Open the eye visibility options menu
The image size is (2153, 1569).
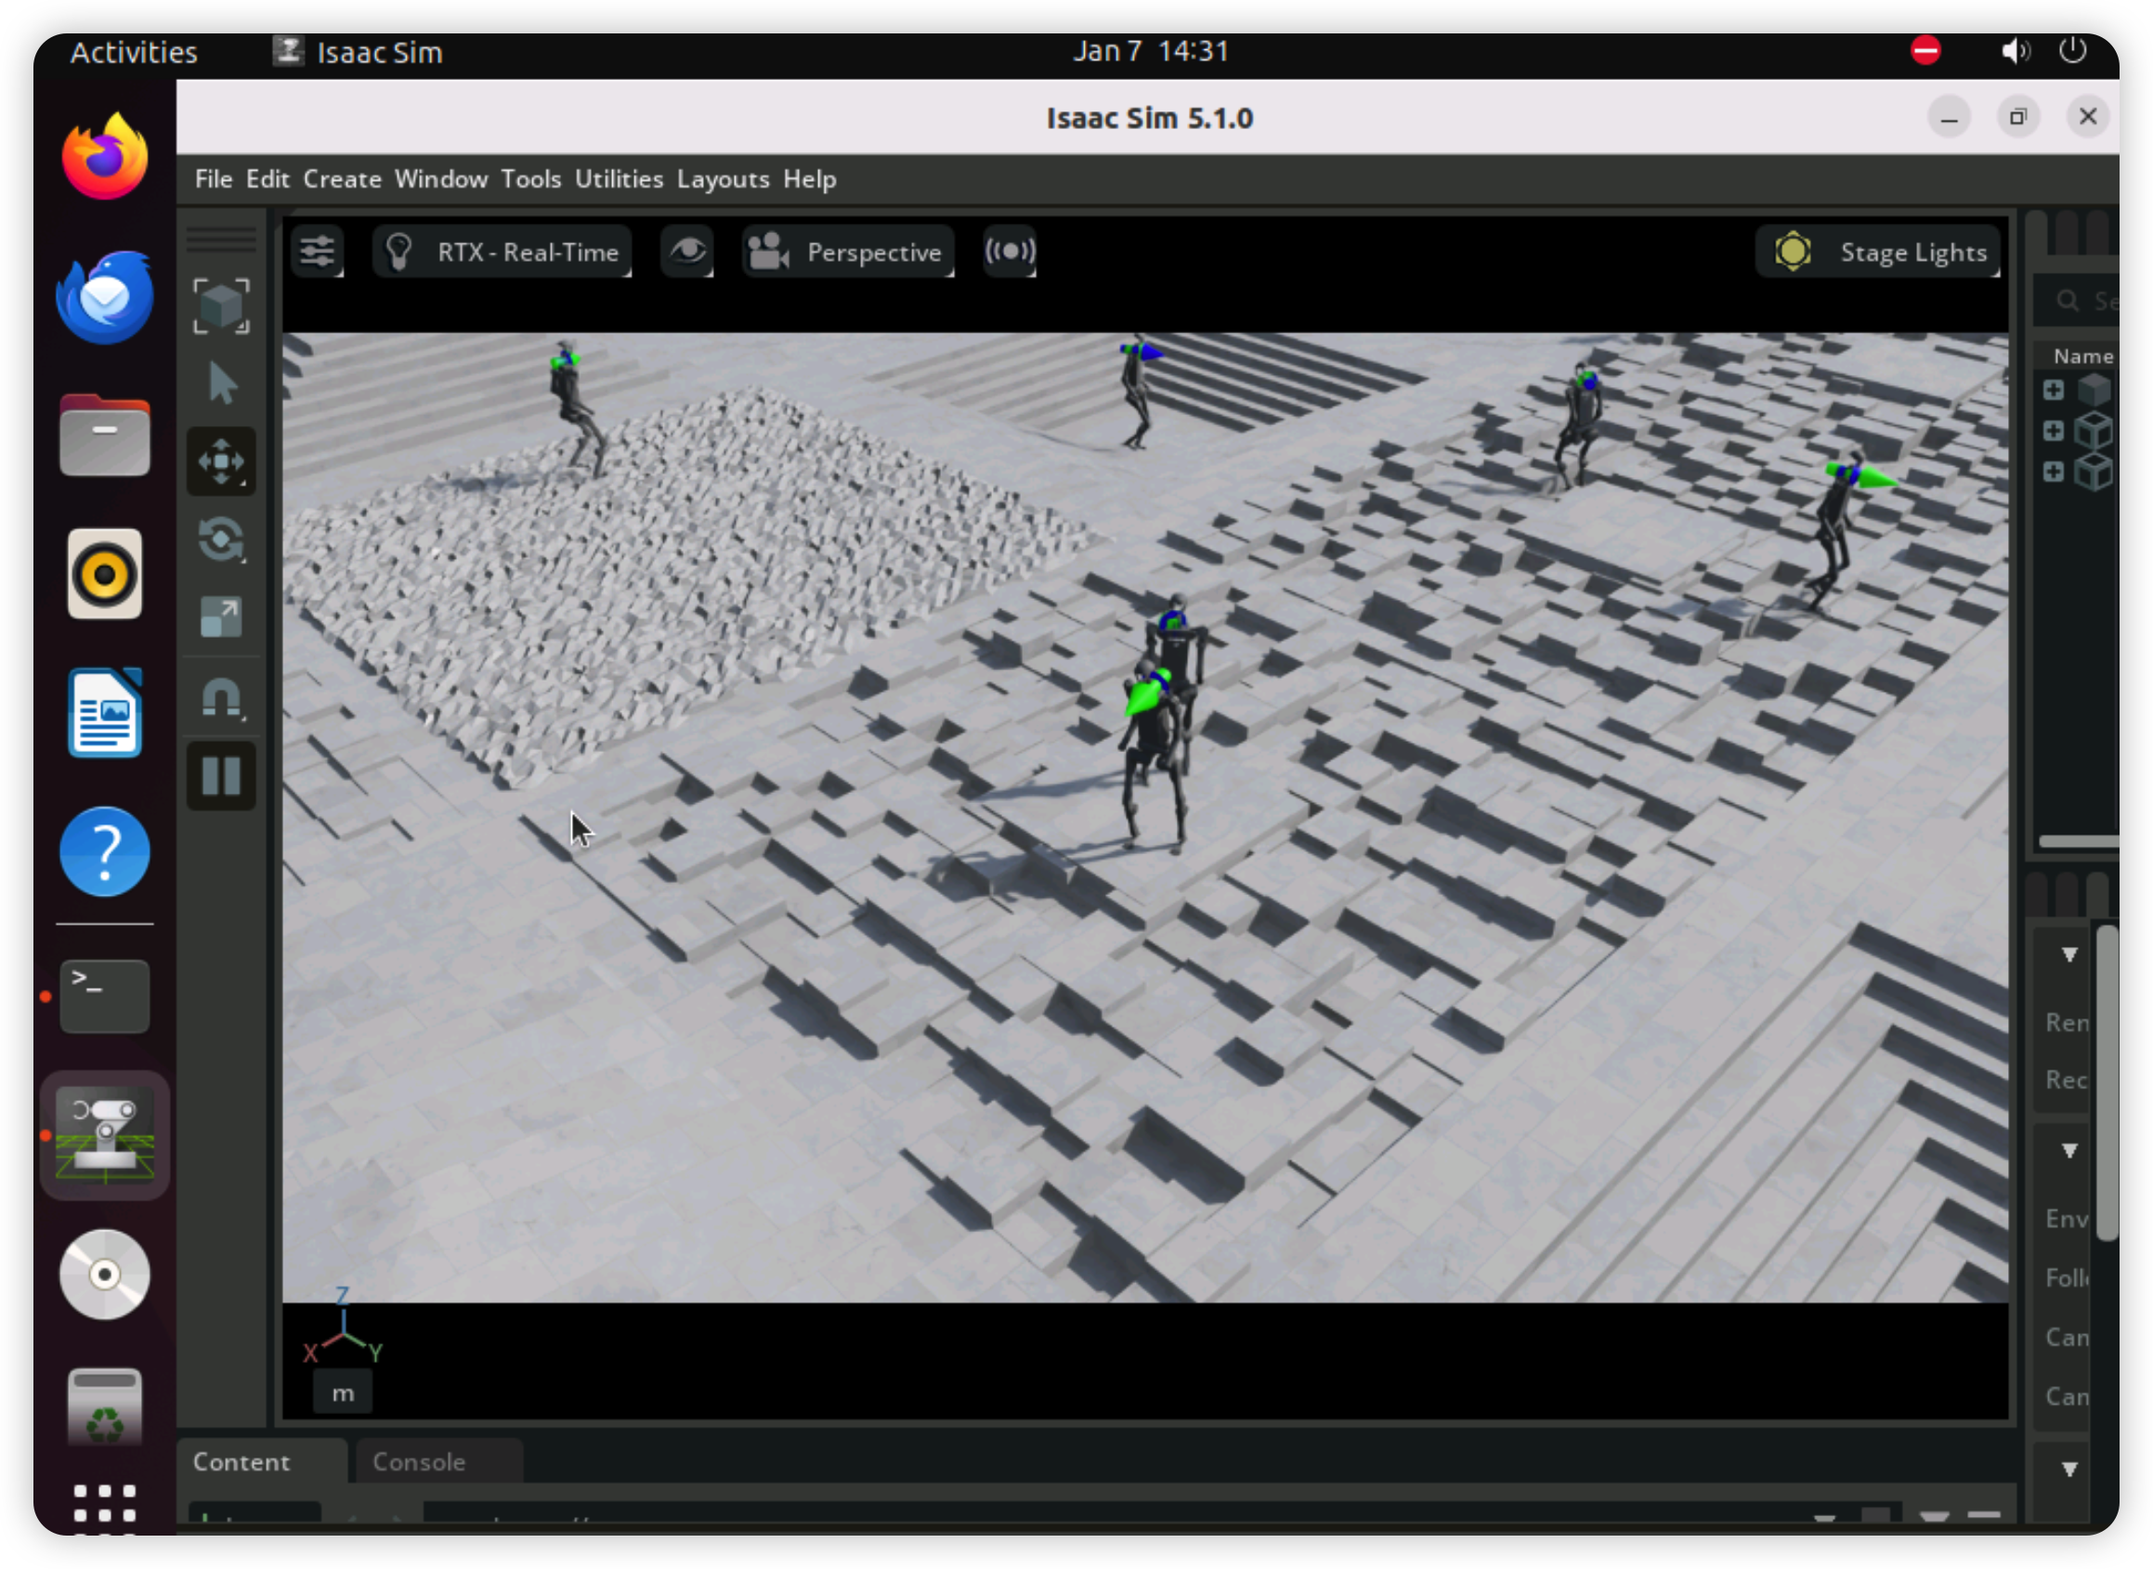(687, 252)
